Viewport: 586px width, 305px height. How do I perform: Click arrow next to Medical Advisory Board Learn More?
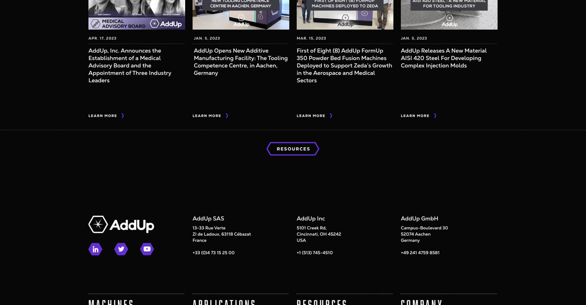[x=123, y=116]
